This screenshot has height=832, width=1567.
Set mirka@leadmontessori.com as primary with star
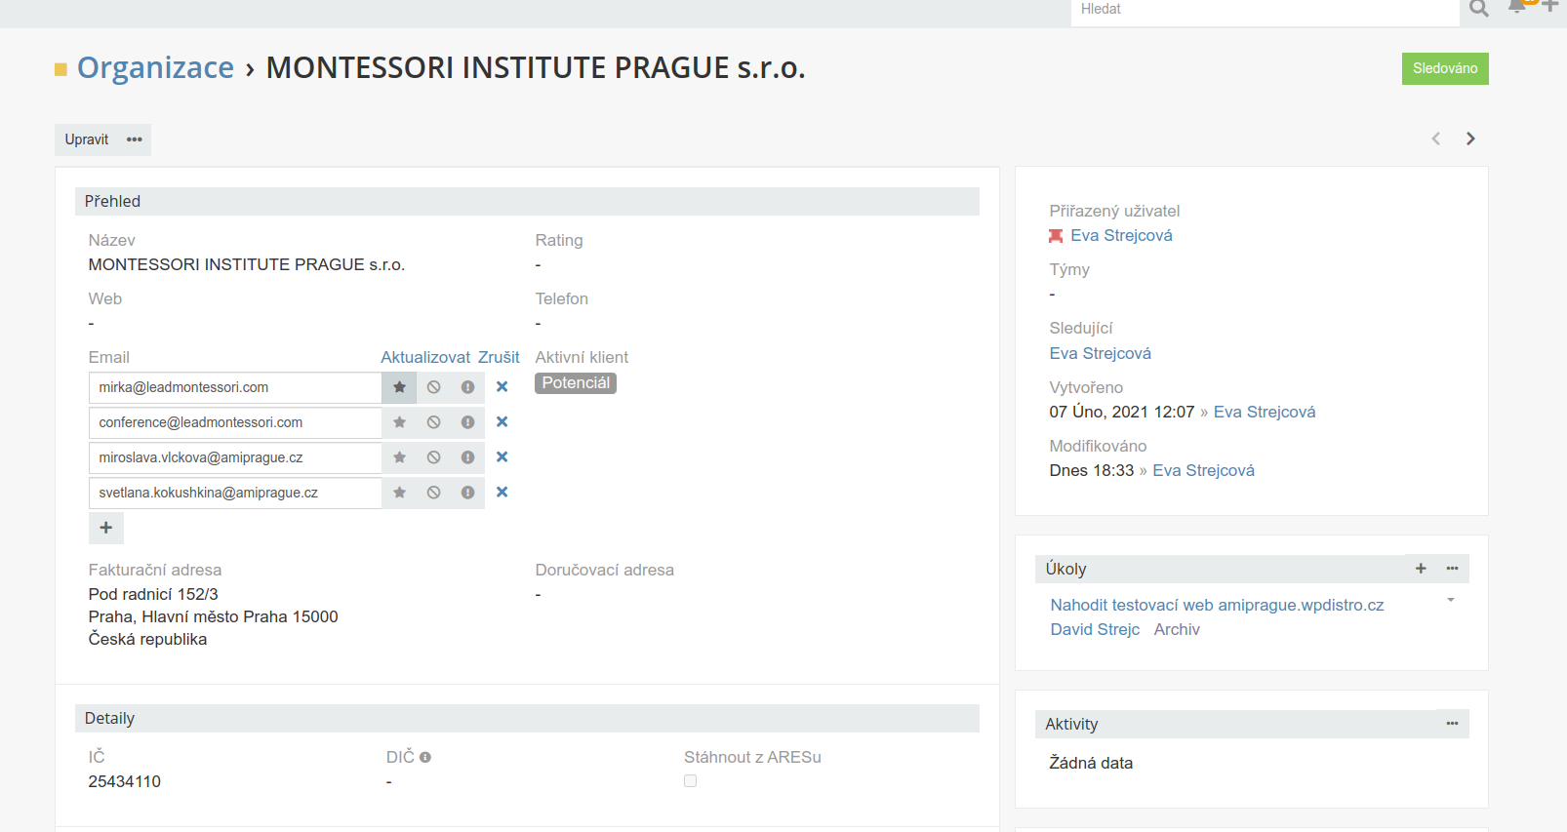pyautogui.click(x=399, y=387)
